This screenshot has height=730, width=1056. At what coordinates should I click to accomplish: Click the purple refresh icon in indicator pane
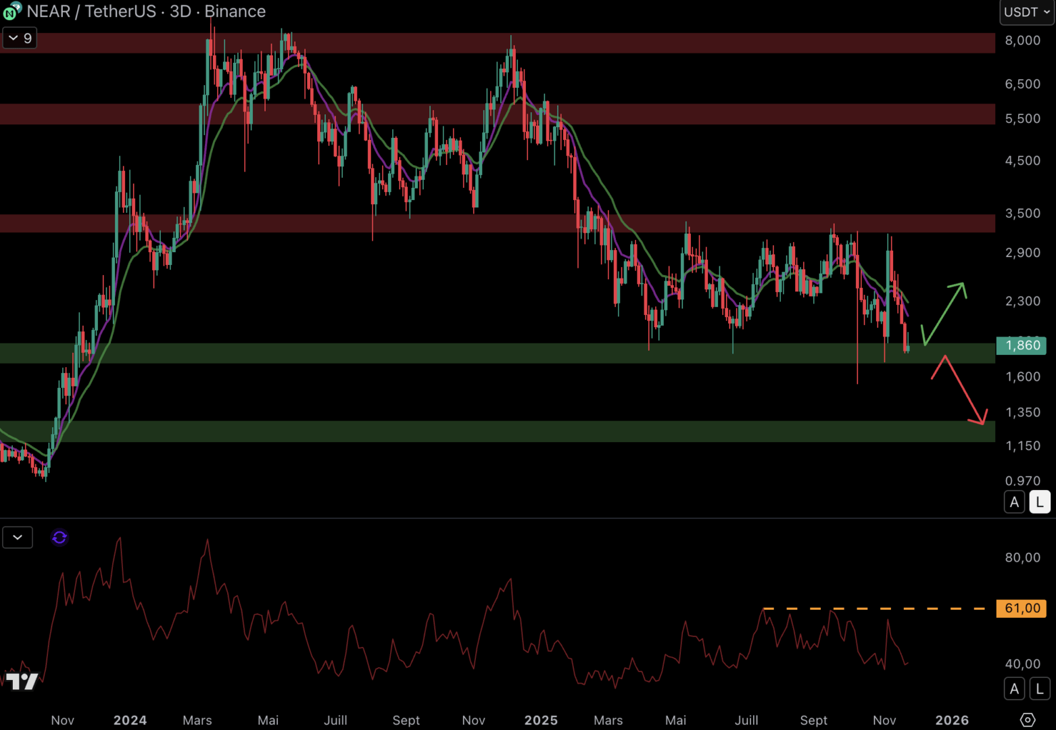(x=59, y=537)
